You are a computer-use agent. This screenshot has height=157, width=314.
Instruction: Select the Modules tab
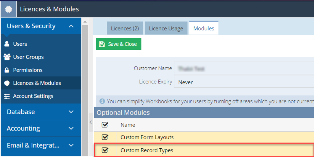pos(204,28)
